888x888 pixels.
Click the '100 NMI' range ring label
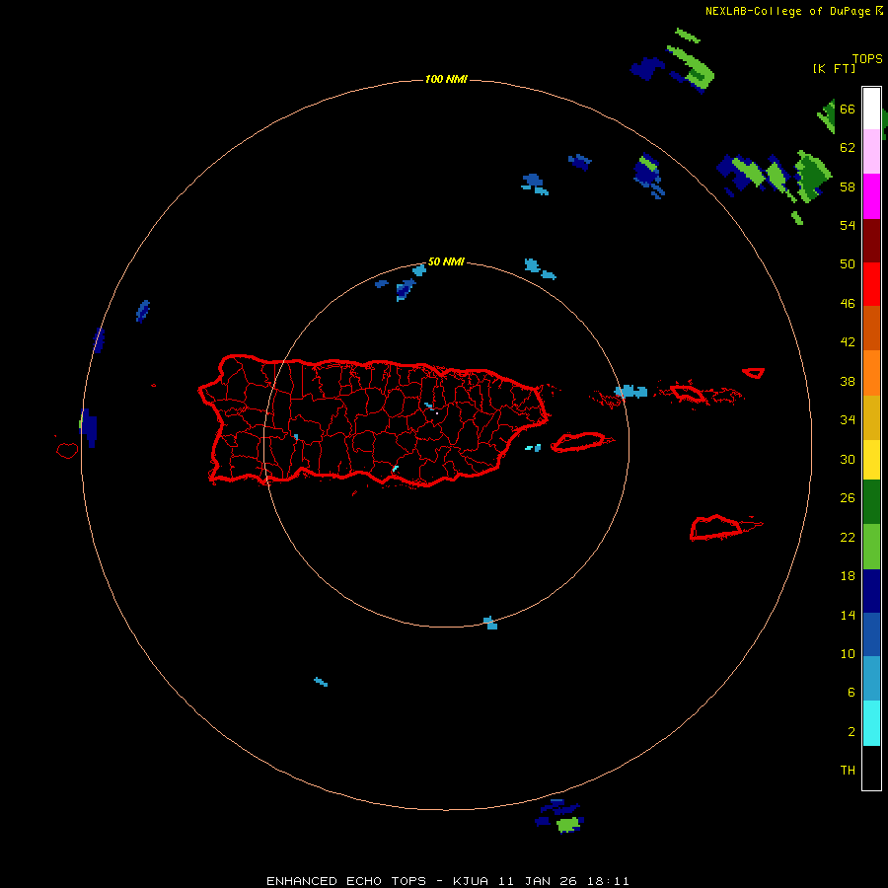pyautogui.click(x=446, y=79)
